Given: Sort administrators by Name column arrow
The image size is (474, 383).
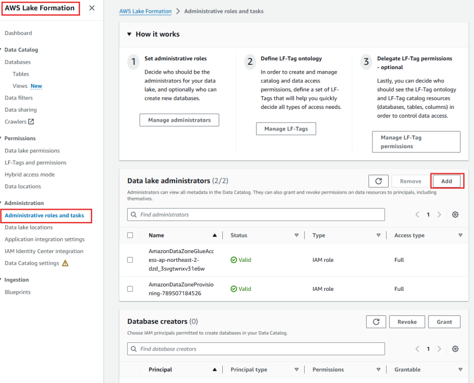Looking at the screenshot, I should click(214, 235).
